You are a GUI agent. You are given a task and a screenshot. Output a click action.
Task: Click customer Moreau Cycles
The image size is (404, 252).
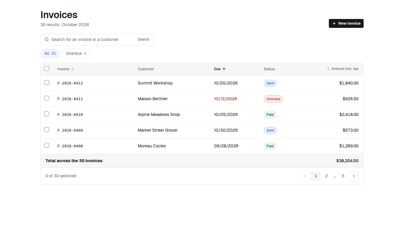click(x=152, y=146)
